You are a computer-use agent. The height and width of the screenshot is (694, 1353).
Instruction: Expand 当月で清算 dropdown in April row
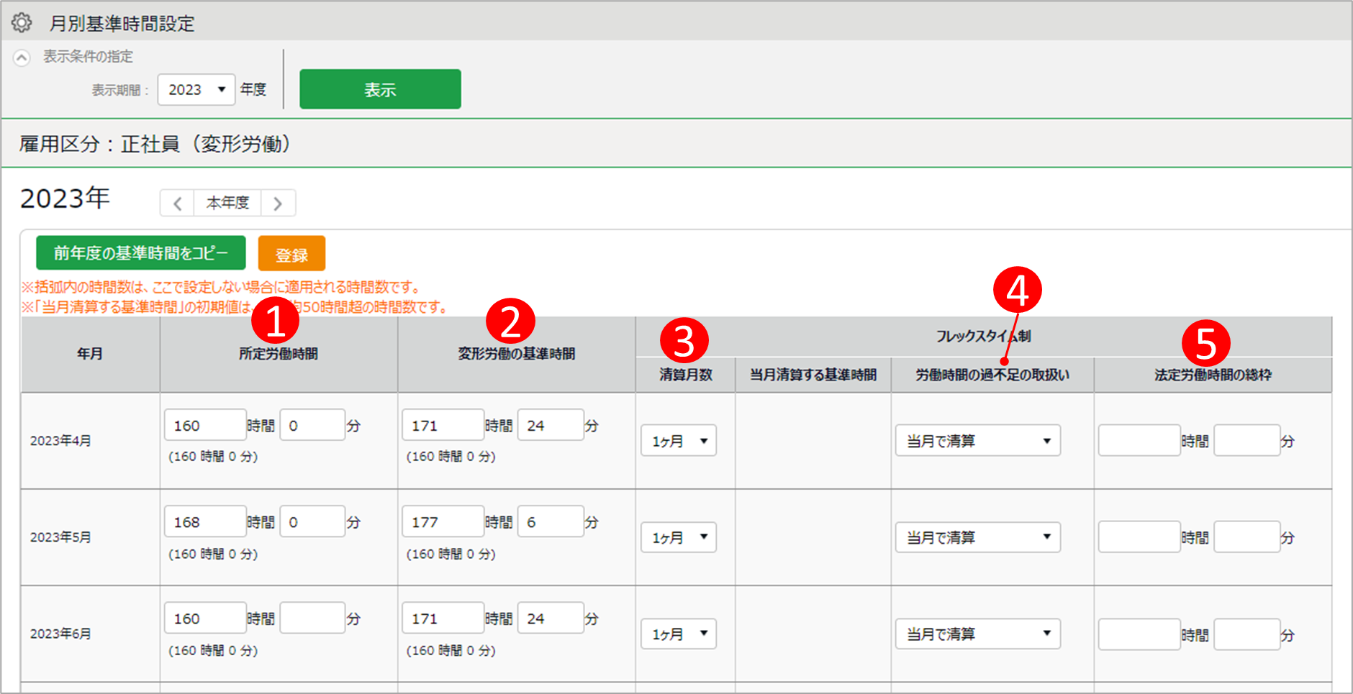coord(977,441)
